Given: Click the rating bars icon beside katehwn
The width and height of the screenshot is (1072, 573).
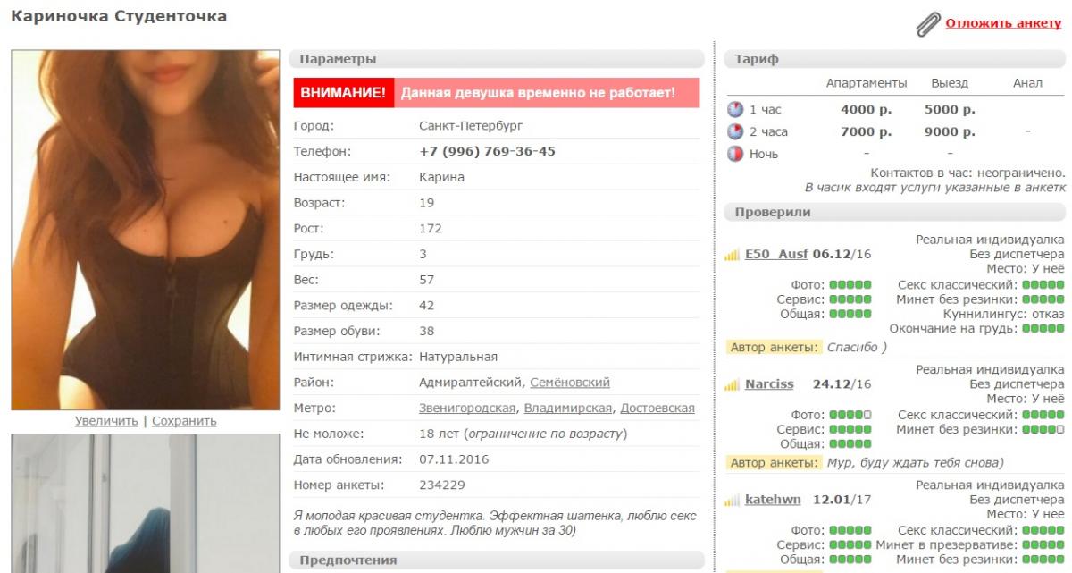Looking at the screenshot, I should (x=733, y=500).
